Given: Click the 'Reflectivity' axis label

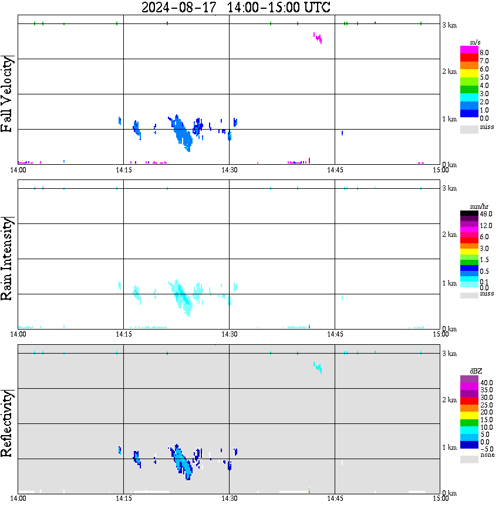Looking at the screenshot, I should coord(7,423).
